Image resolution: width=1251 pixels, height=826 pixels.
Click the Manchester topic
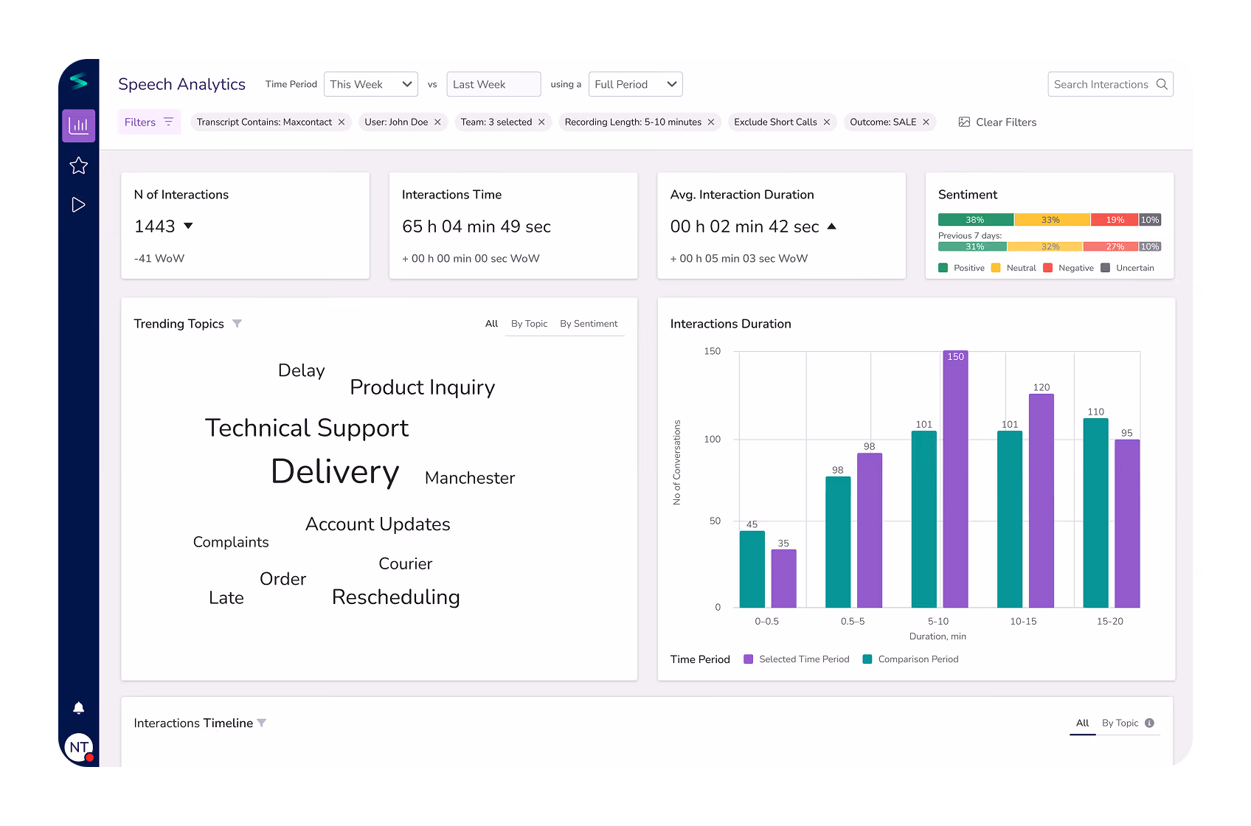point(470,479)
